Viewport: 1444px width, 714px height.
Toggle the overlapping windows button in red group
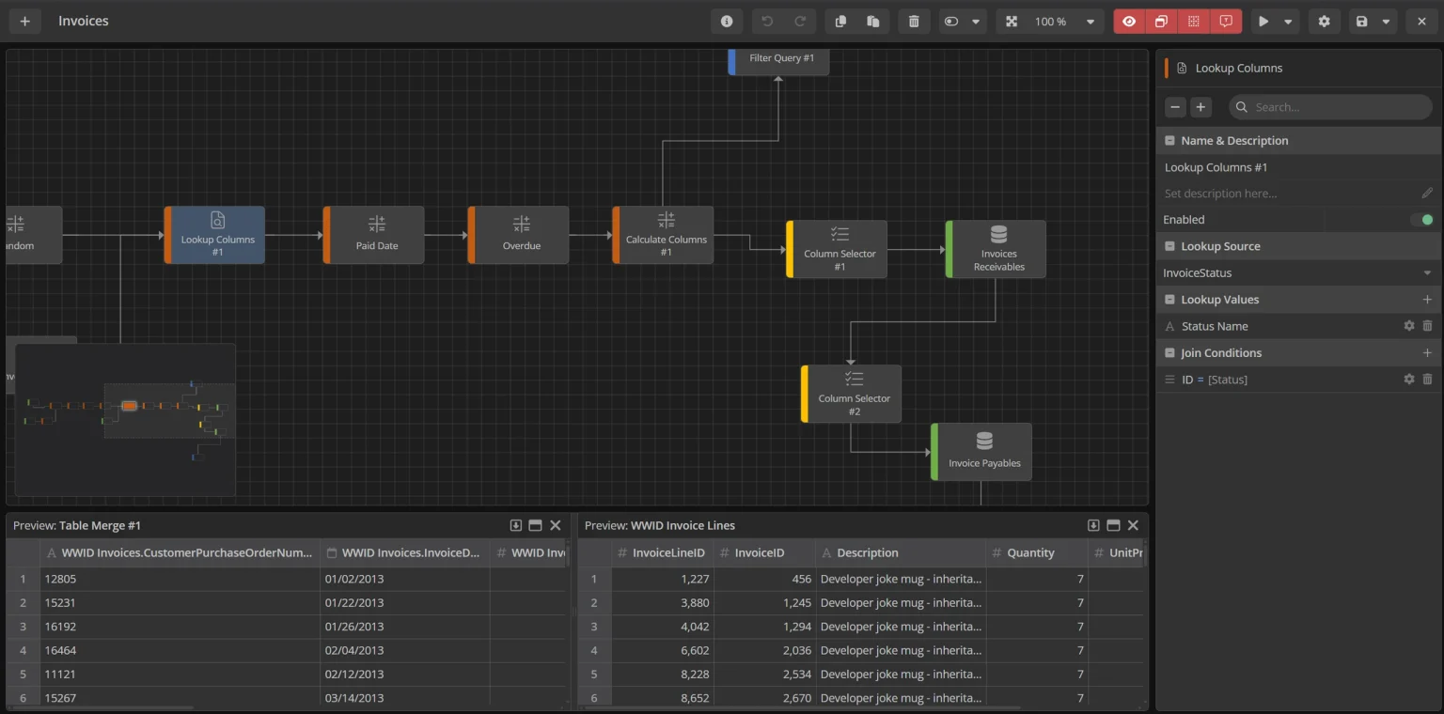pos(1162,22)
